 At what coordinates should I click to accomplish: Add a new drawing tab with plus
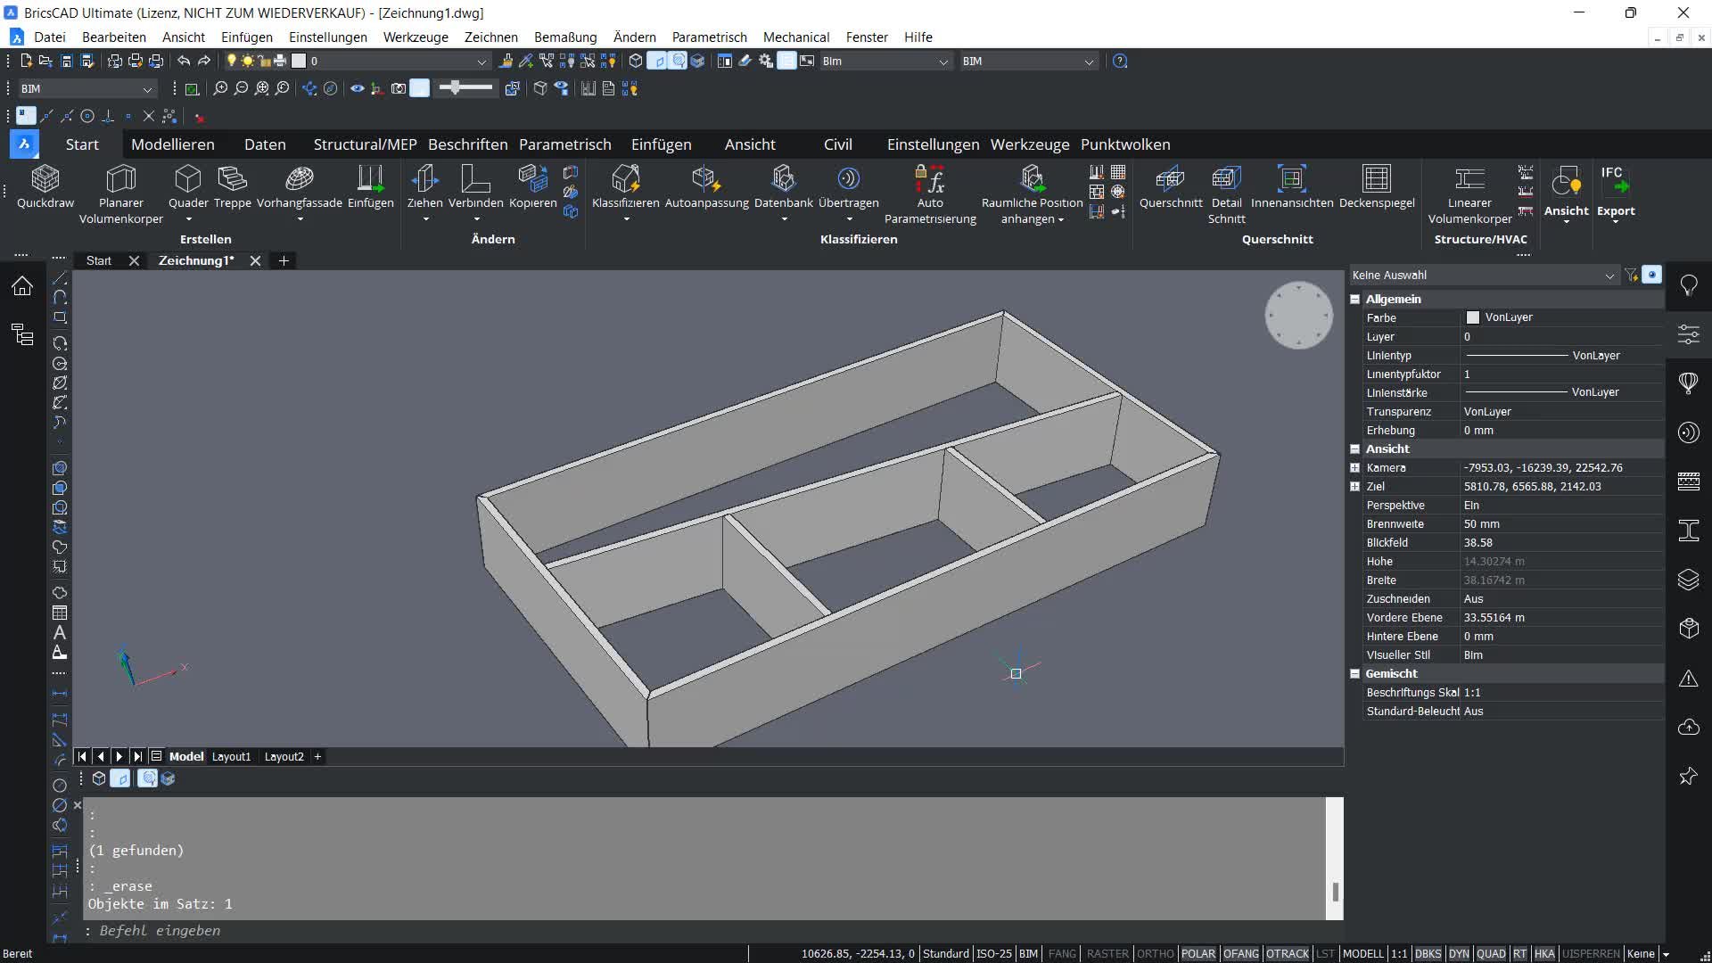[x=284, y=260]
